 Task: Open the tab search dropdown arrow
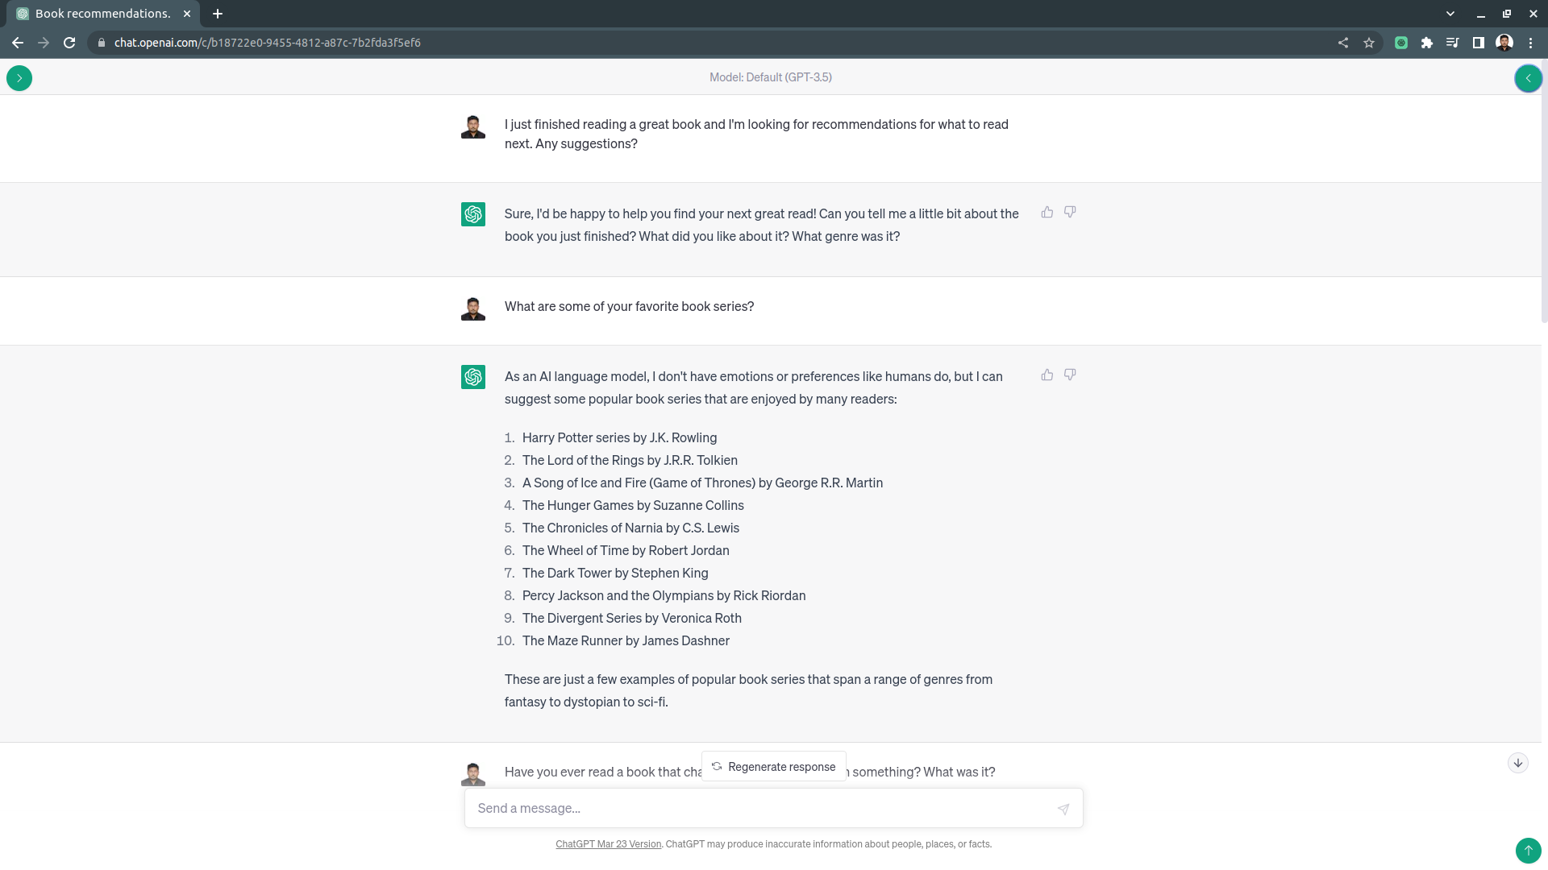1450,14
